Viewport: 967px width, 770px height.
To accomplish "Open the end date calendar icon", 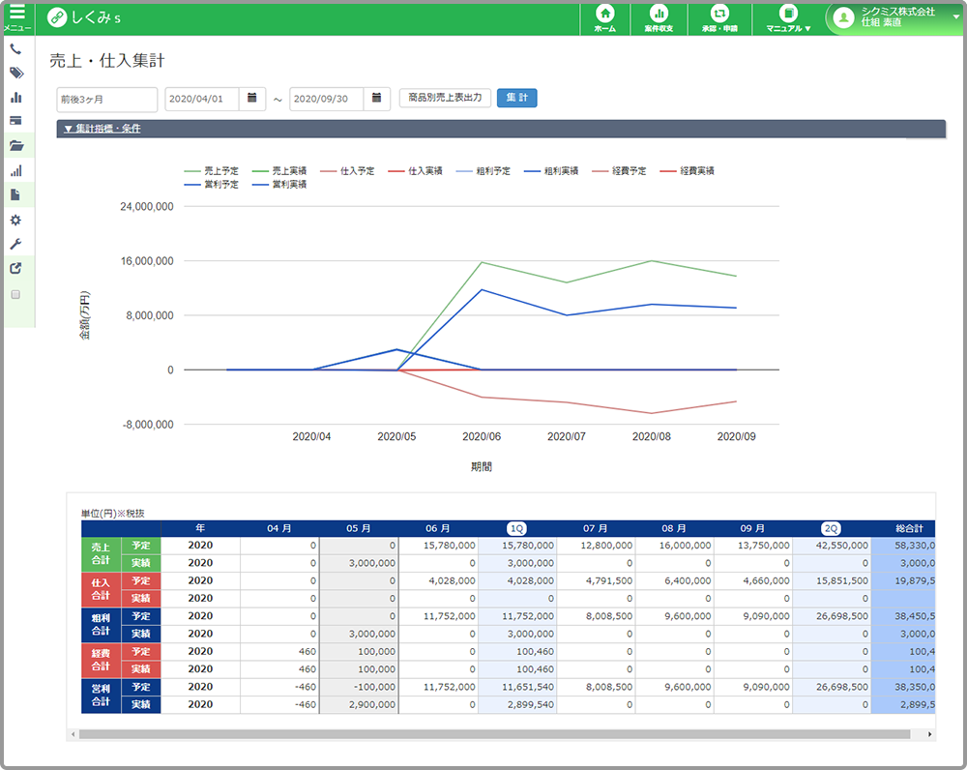I will pyautogui.click(x=376, y=98).
